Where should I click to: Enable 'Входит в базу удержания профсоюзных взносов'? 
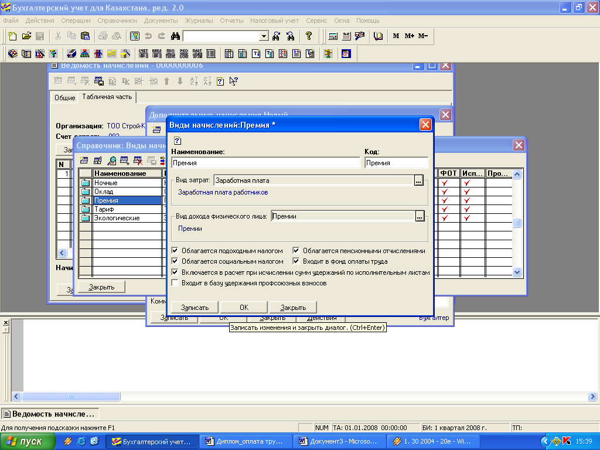click(175, 283)
